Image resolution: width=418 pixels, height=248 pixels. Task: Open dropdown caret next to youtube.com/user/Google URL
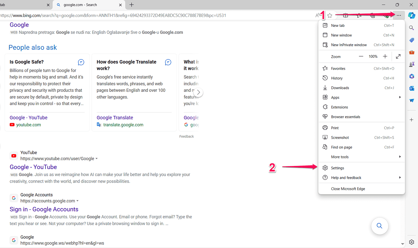(x=96, y=159)
